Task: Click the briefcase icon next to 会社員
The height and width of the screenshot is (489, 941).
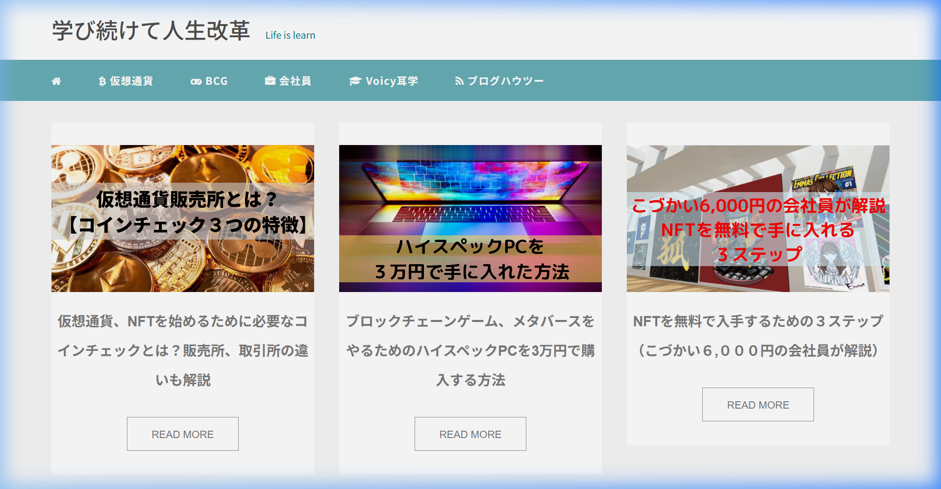Action: click(270, 81)
